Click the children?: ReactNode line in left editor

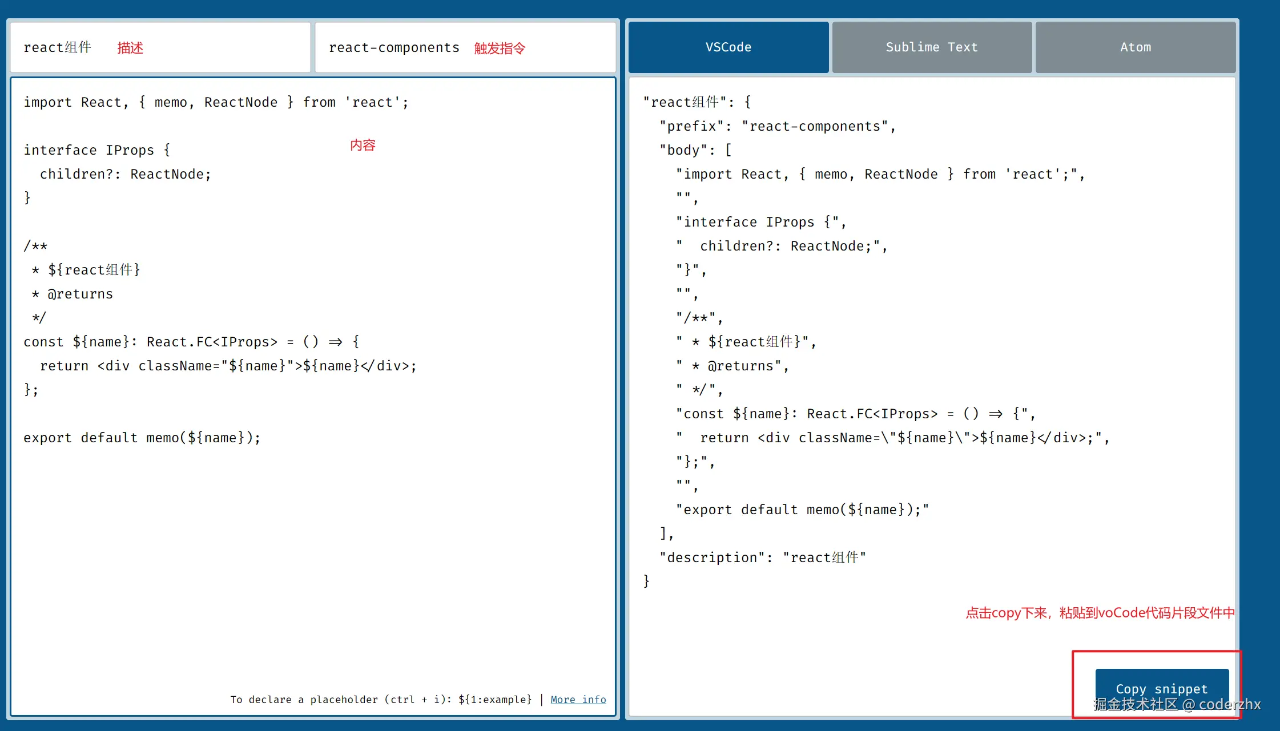click(126, 174)
